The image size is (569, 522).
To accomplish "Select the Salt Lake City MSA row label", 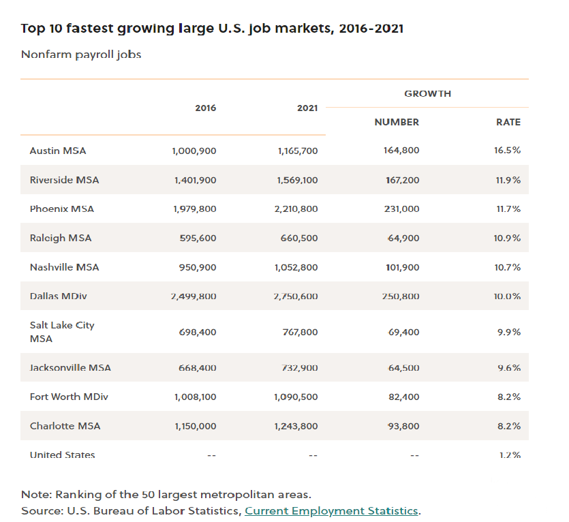I will [62, 332].
